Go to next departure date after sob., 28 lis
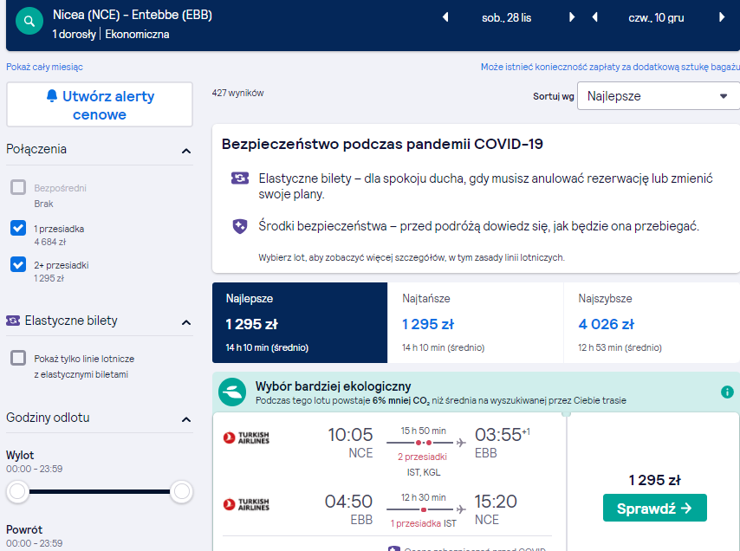740x551 pixels. point(572,17)
